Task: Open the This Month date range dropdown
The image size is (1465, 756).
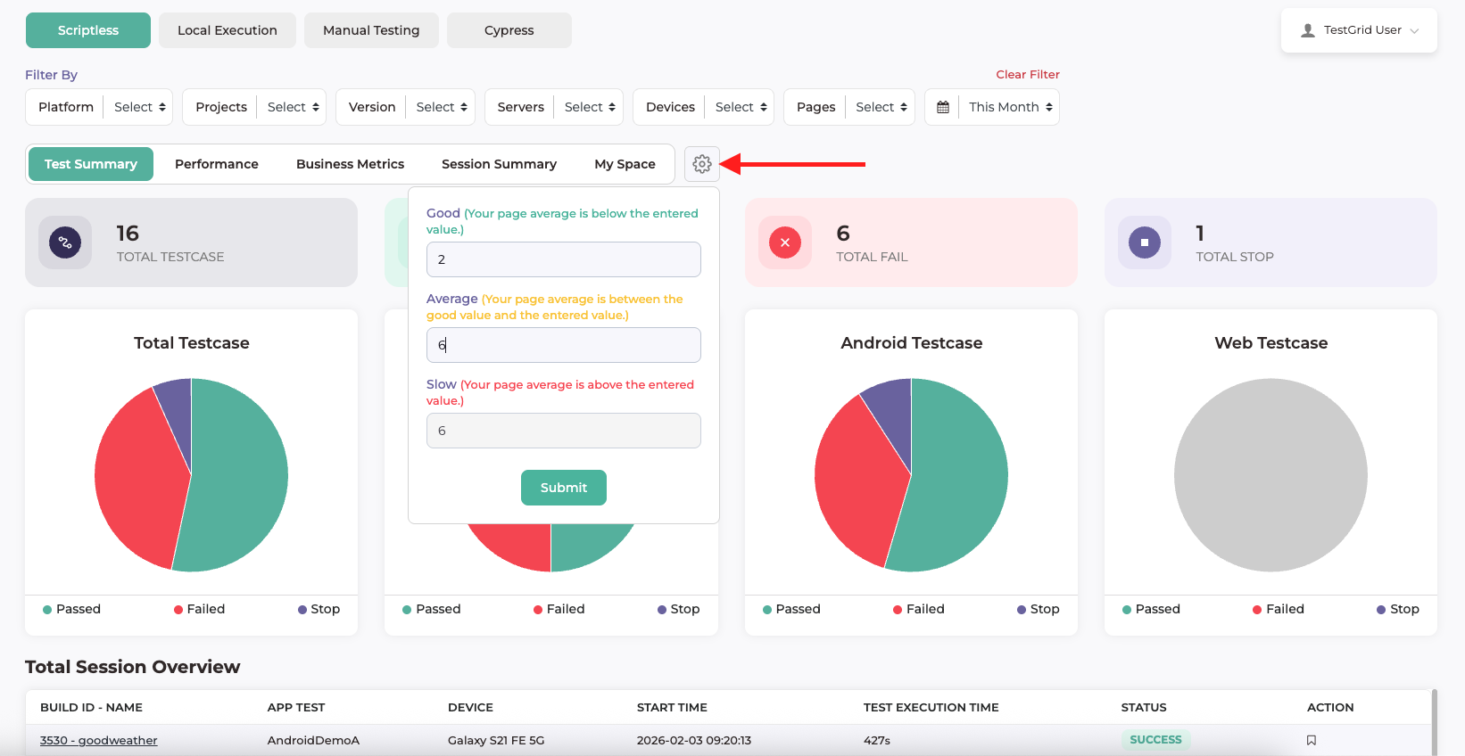Action: 1010,107
